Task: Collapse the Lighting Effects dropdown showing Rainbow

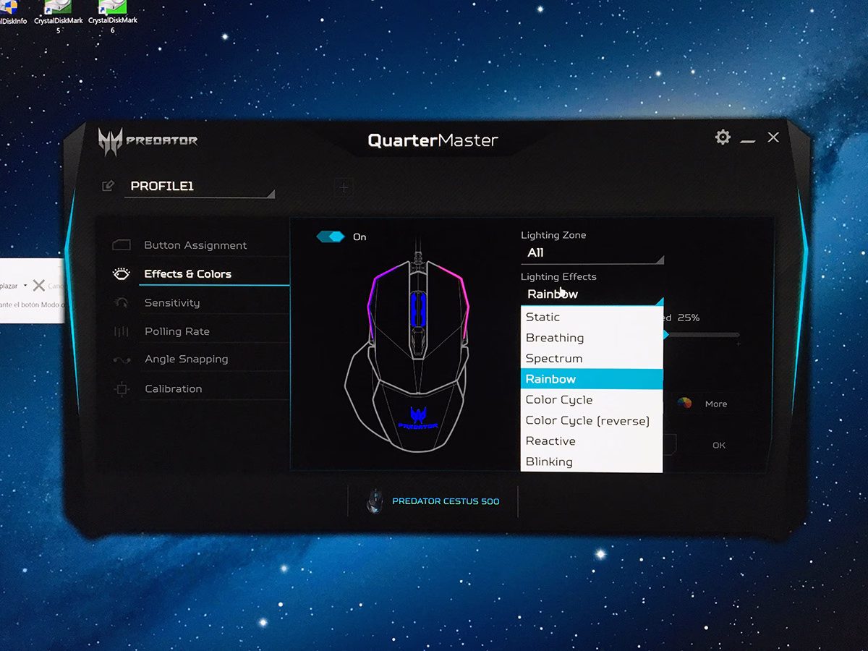Action: tap(592, 294)
